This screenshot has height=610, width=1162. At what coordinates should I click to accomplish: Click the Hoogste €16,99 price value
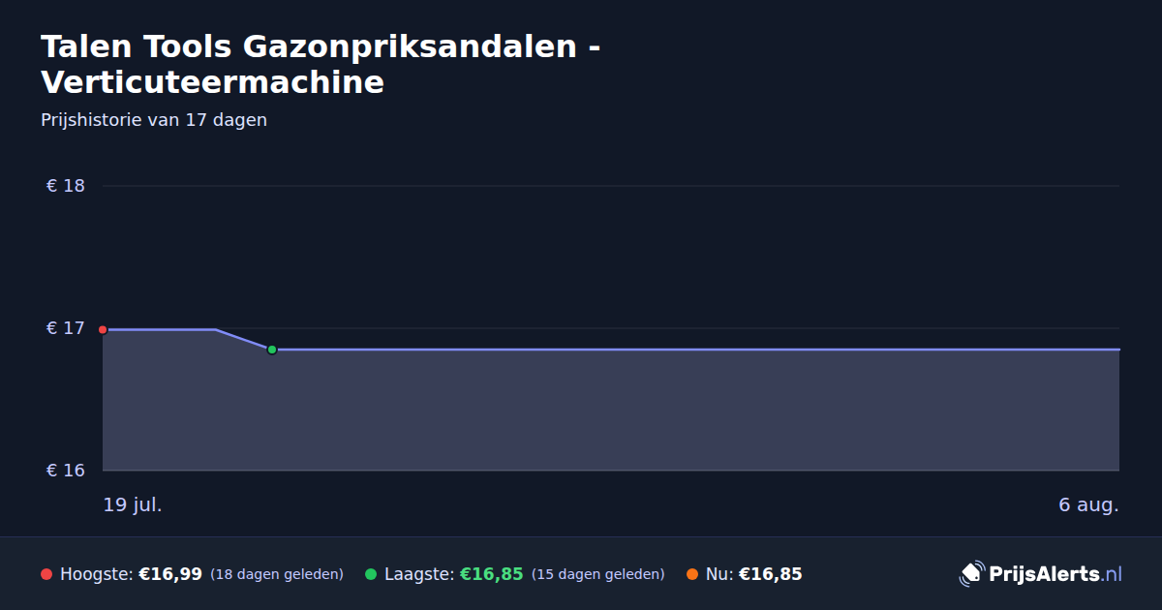pyautogui.click(x=170, y=574)
